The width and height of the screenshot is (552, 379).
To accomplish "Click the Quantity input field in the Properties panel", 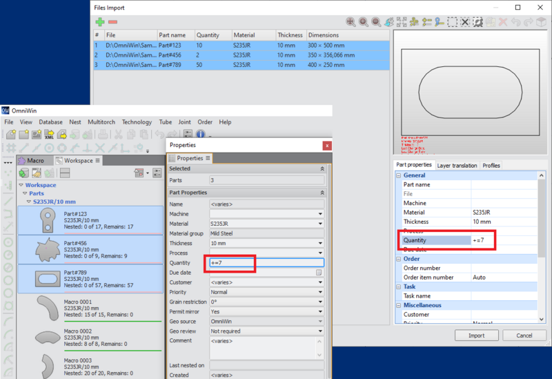I will 266,263.
